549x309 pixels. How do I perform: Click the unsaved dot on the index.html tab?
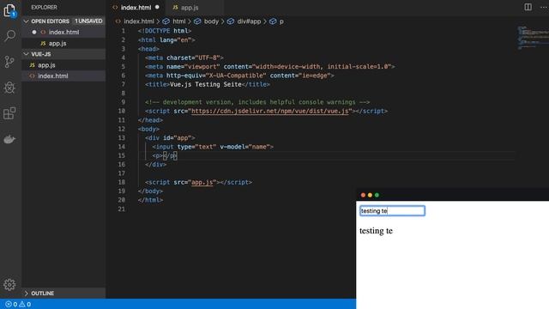pos(157,7)
